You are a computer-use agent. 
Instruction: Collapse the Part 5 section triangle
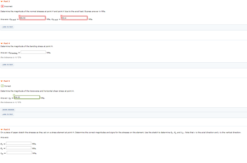coord(2,81)
